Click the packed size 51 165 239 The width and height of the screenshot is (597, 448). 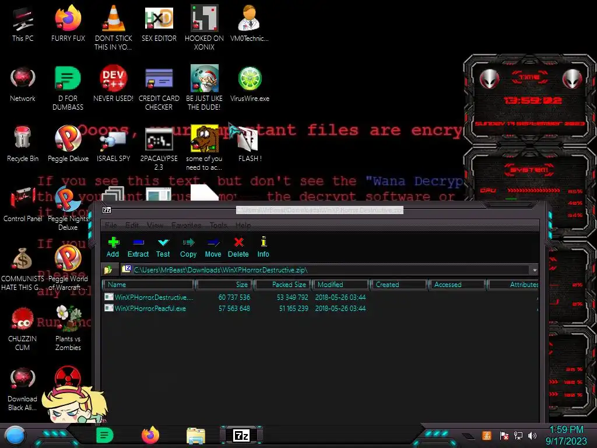point(294,309)
